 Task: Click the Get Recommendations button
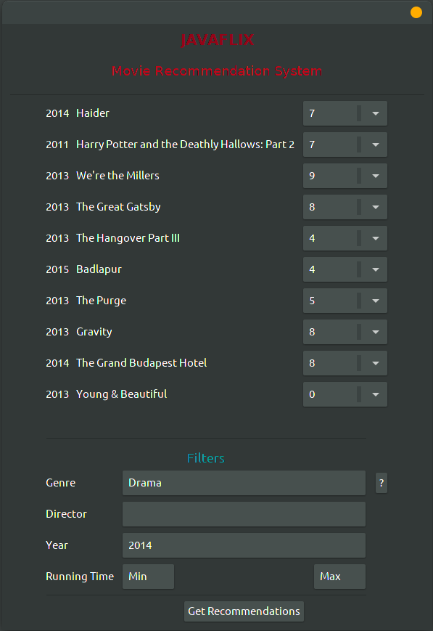click(x=244, y=611)
